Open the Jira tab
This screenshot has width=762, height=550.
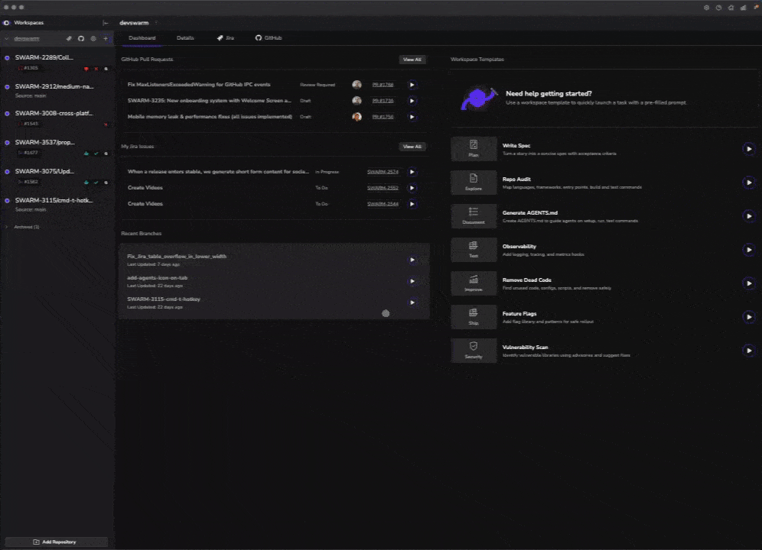tap(226, 38)
